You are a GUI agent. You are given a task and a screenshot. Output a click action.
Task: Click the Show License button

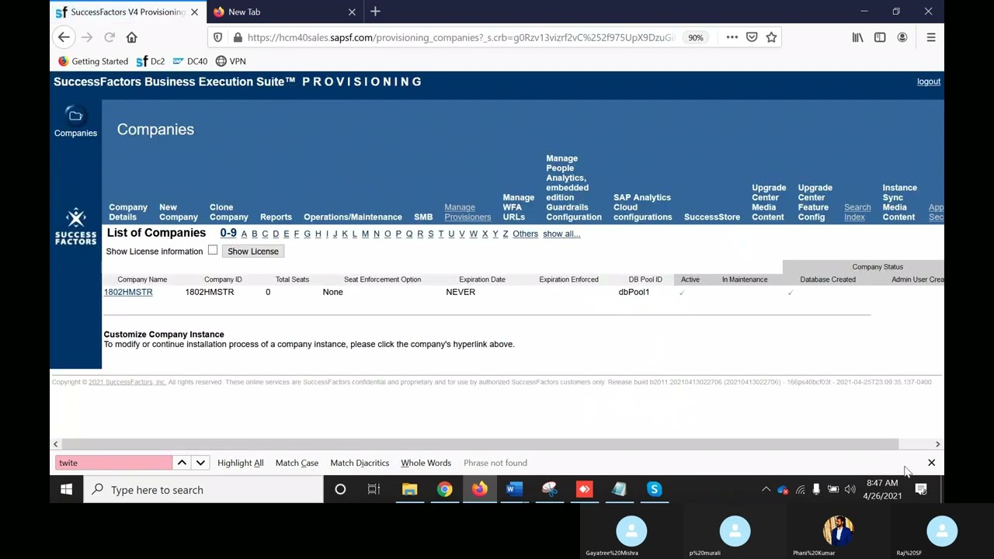click(x=253, y=252)
